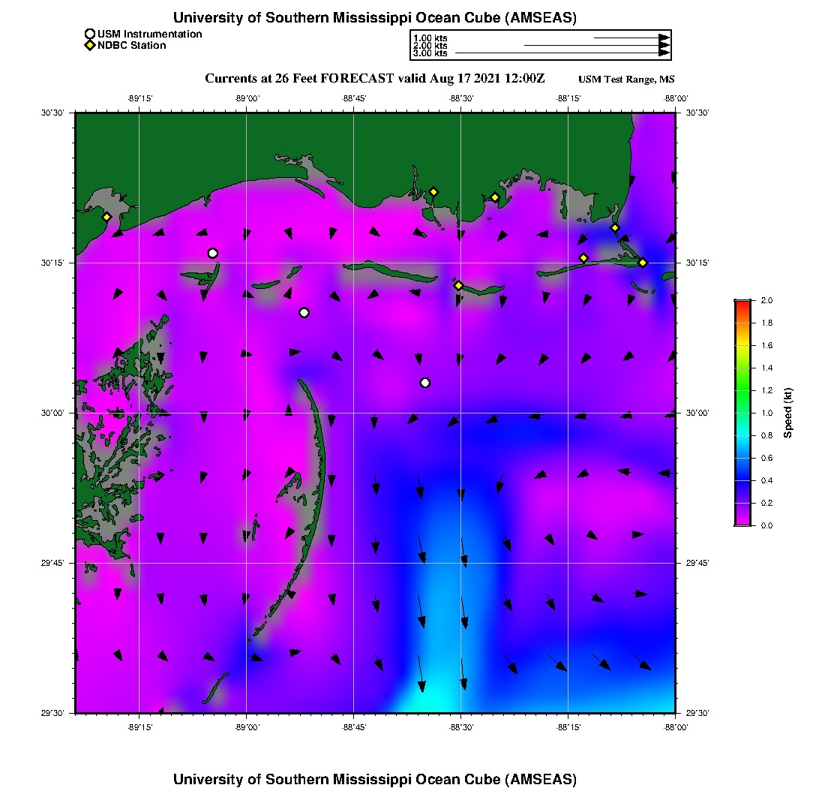Click the 'NDBC Station' legend label
825x788 pixels.
click(132, 46)
